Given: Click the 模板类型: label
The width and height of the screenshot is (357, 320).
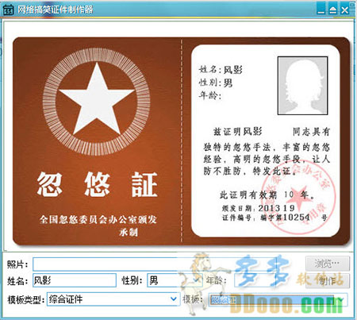Looking at the screenshot, I should click(26, 300).
